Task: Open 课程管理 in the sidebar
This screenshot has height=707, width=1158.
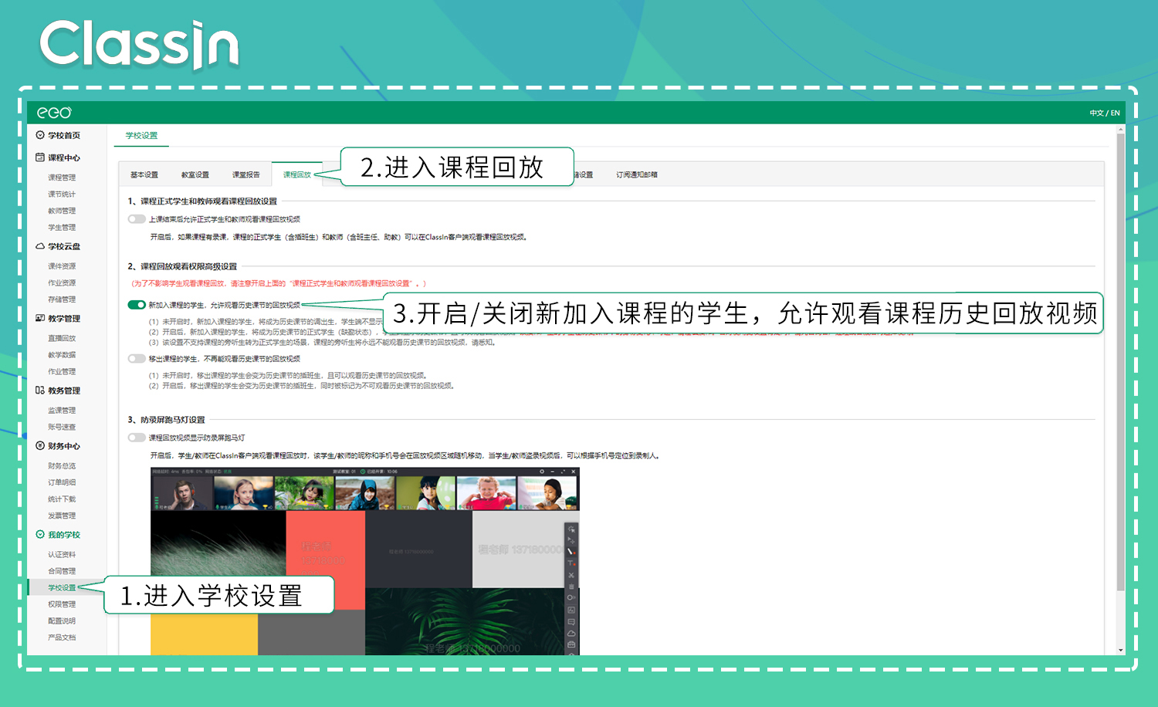Action: tap(62, 178)
